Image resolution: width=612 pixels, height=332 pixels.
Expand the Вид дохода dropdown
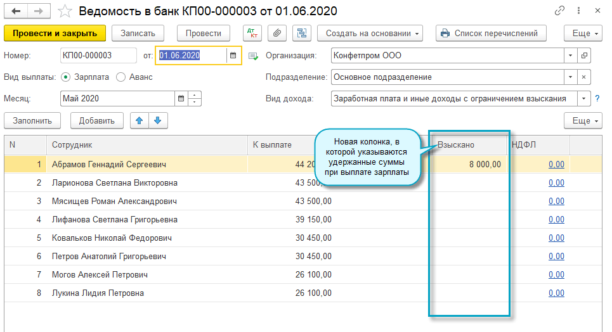(582, 99)
